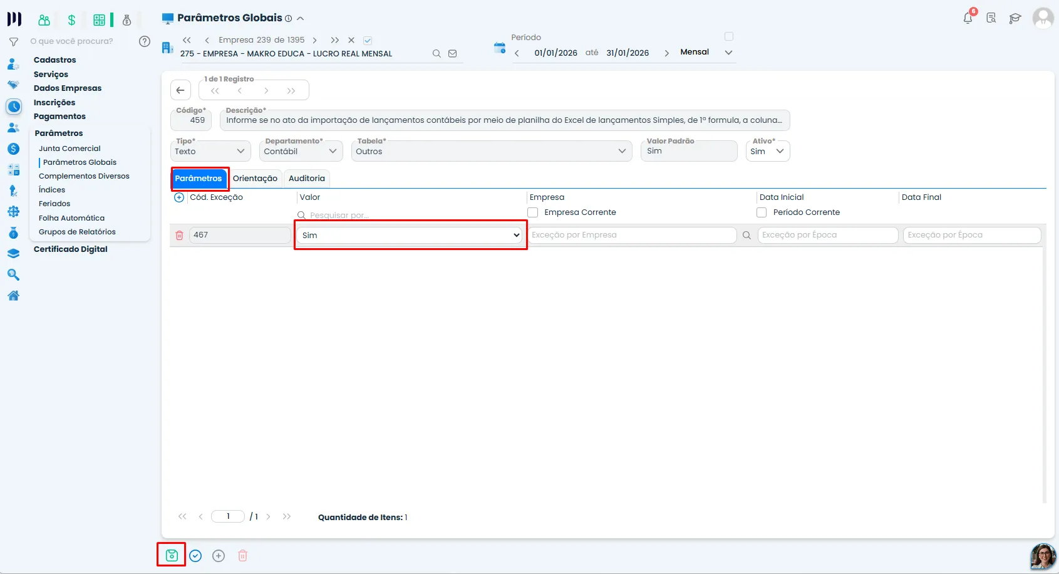Open the Ativo dropdown
This screenshot has height=574, width=1059.
coord(768,151)
